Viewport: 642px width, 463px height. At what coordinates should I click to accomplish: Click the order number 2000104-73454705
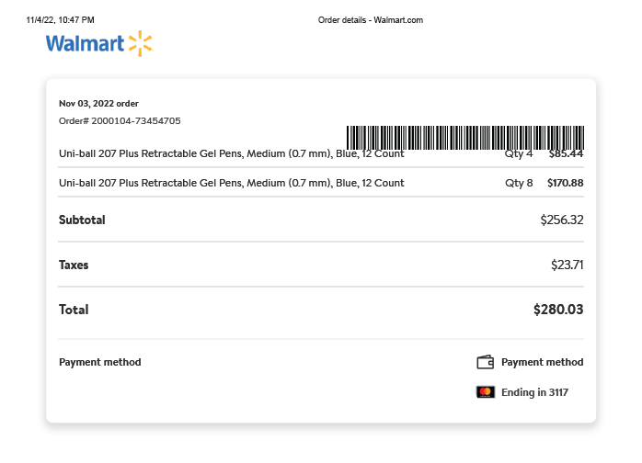tap(136, 120)
